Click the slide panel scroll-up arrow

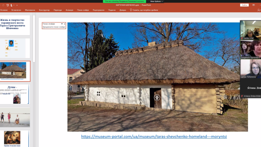coord(34,14)
